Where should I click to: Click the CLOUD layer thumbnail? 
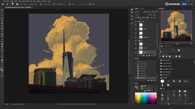coord(141,48)
